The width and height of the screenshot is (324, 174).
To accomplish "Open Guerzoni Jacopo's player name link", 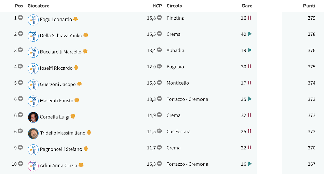I will (58, 84).
